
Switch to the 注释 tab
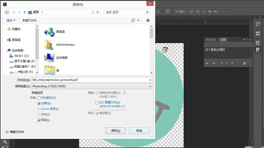point(223,40)
